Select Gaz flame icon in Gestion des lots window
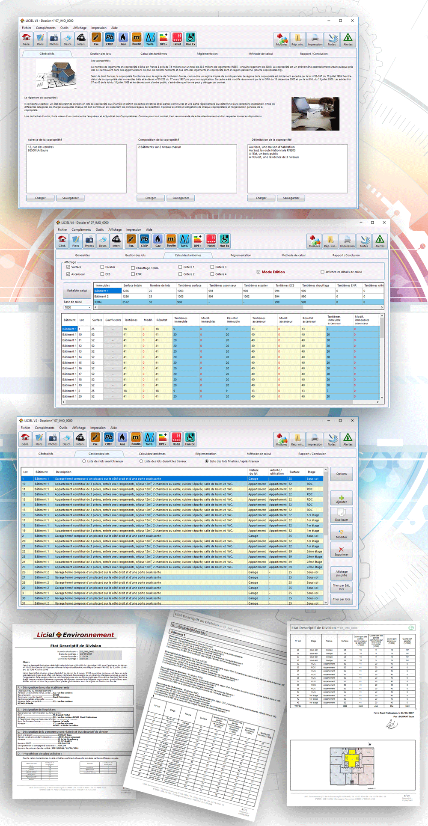Image resolution: width=428 pixels, height=826 pixels. [x=122, y=439]
